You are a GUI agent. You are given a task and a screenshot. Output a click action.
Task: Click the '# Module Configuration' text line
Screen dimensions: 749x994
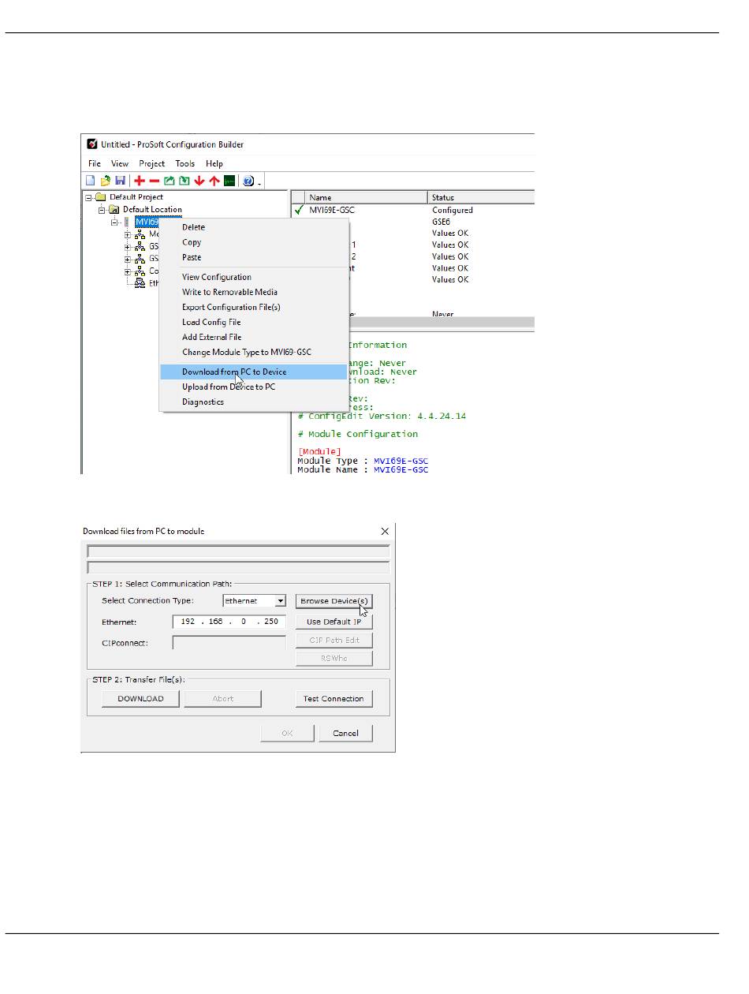[x=357, y=434]
